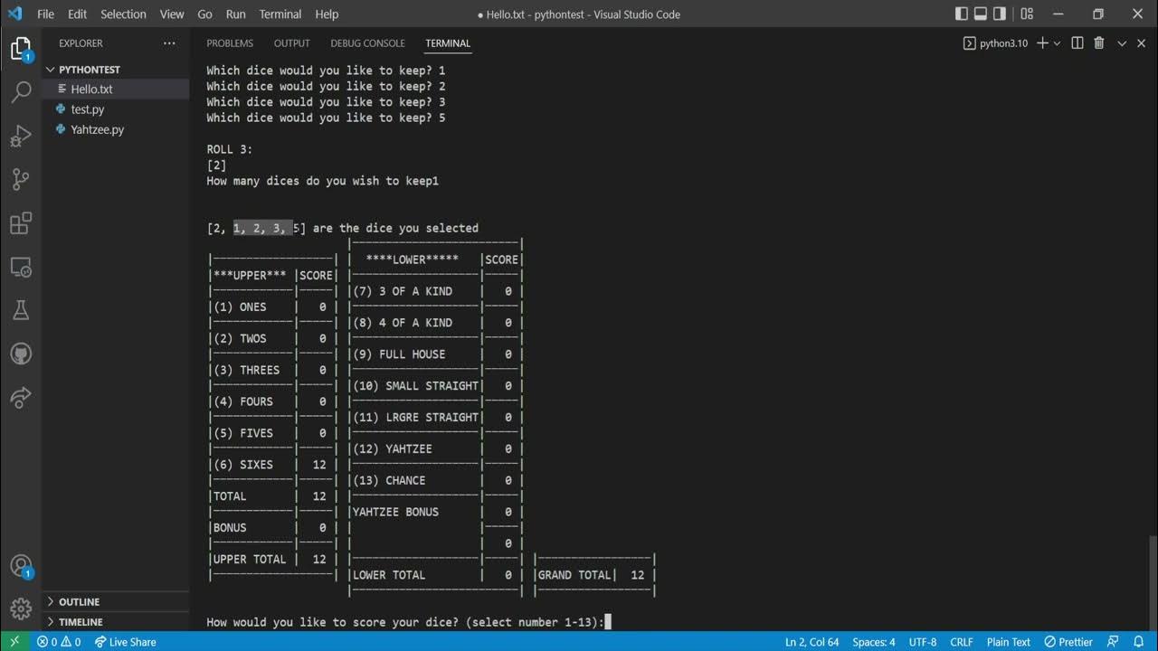Open the Explorer view in activity bar
The height and width of the screenshot is (651, 1158).
tap(20, 49)
